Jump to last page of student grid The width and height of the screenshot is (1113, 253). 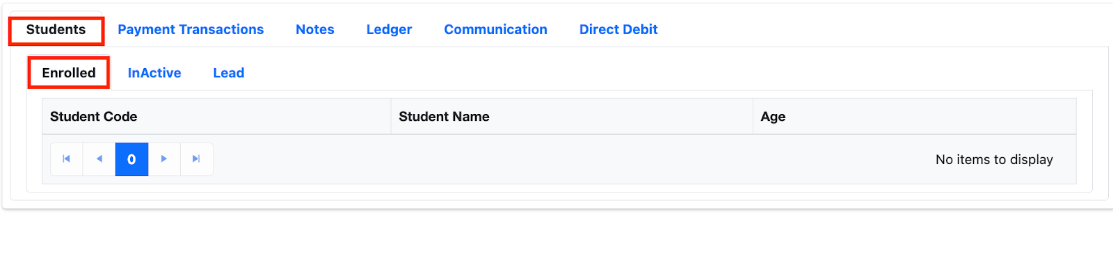(197, 159)
